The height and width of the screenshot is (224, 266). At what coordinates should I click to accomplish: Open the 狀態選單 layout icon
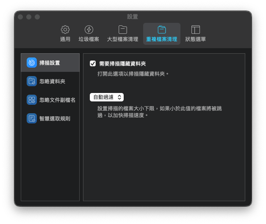click(x=195, y=30)
